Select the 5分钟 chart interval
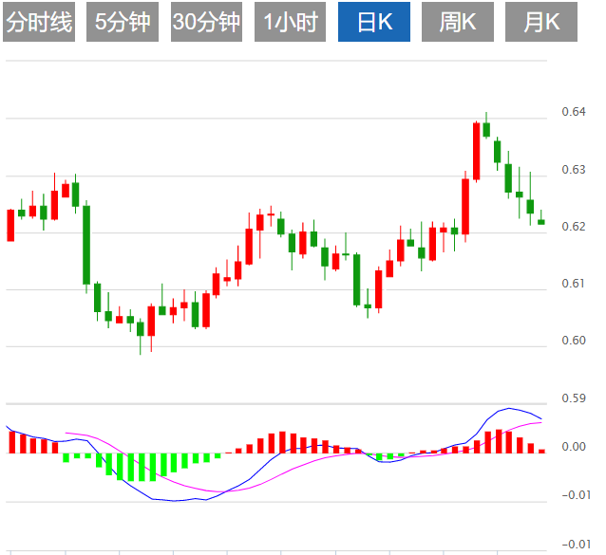Screen dimensions: 606x555 (x=123, y=22)
